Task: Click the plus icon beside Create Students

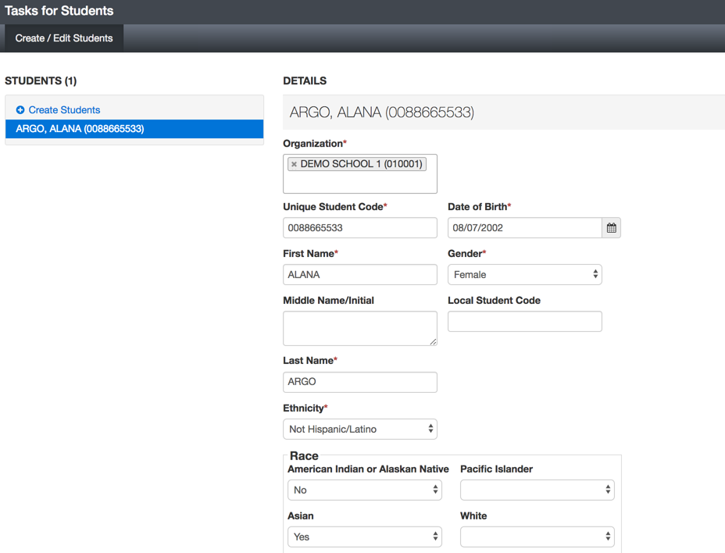Action: click(x=20, y=110)
